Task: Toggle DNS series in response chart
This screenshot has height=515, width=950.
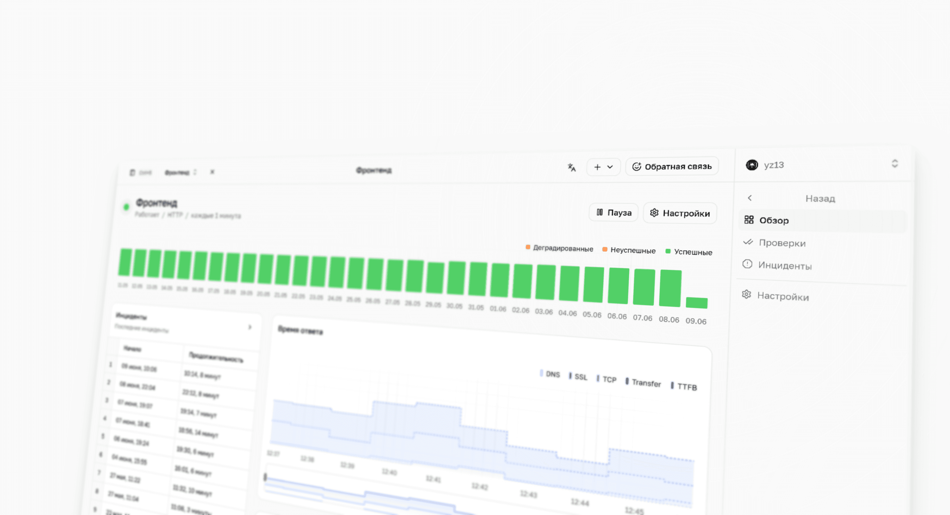Action: [x=550, y=374]
